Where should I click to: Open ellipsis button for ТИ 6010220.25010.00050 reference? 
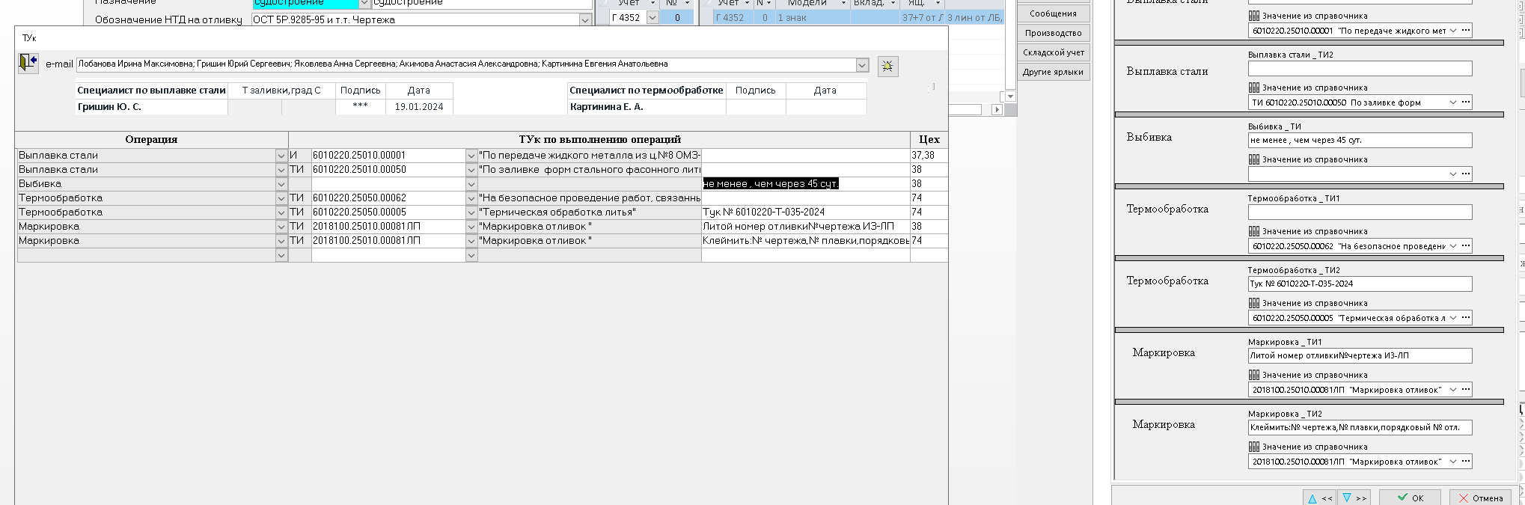(x=1466, y=102)
